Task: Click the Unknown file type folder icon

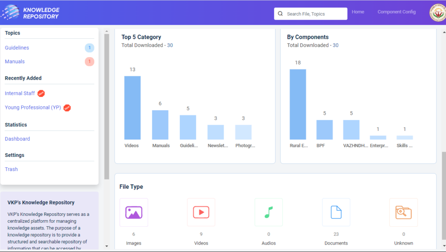Action: pyautogui.click(x=403, y=212)
